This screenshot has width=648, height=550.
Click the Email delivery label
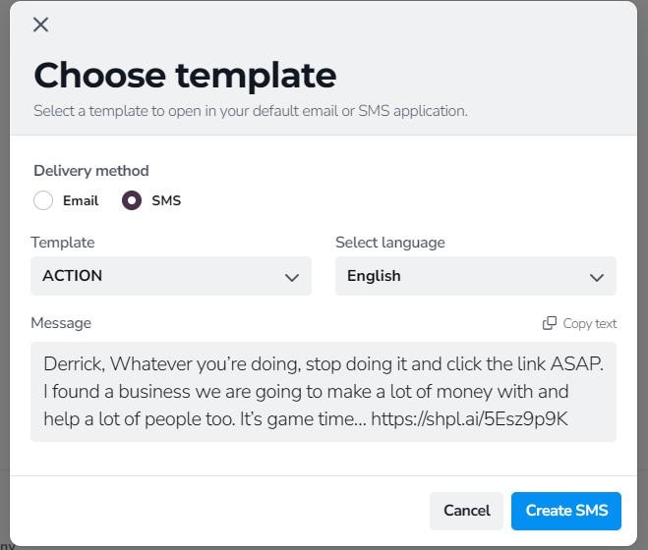[x=81, y=200]
